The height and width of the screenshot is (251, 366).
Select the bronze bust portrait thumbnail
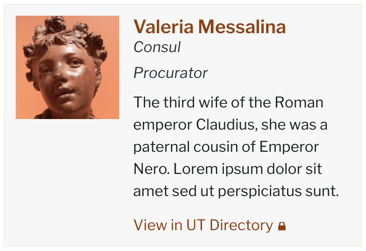click(x=67, y=67)
